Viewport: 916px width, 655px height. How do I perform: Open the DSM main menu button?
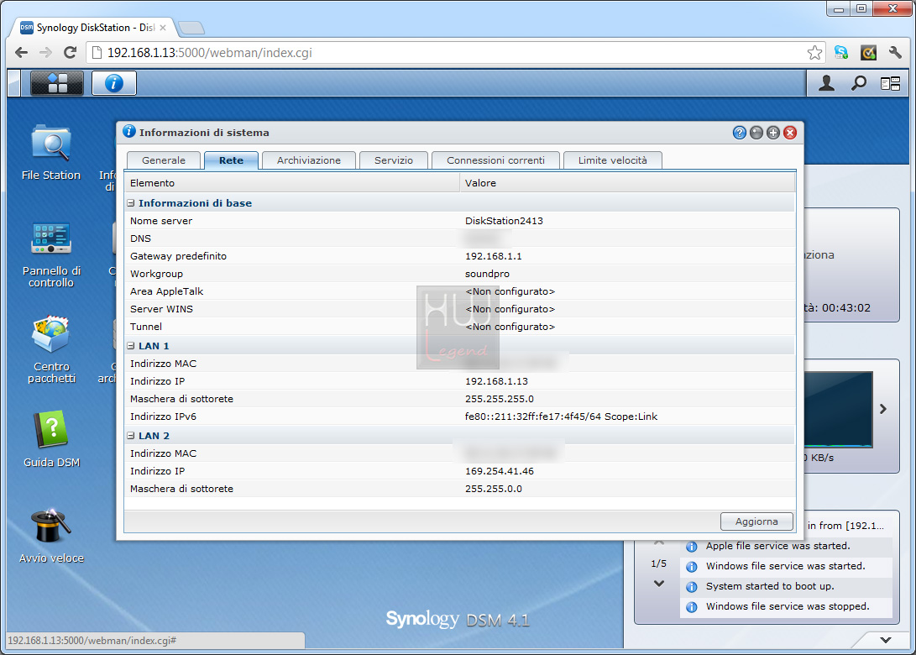56,83
